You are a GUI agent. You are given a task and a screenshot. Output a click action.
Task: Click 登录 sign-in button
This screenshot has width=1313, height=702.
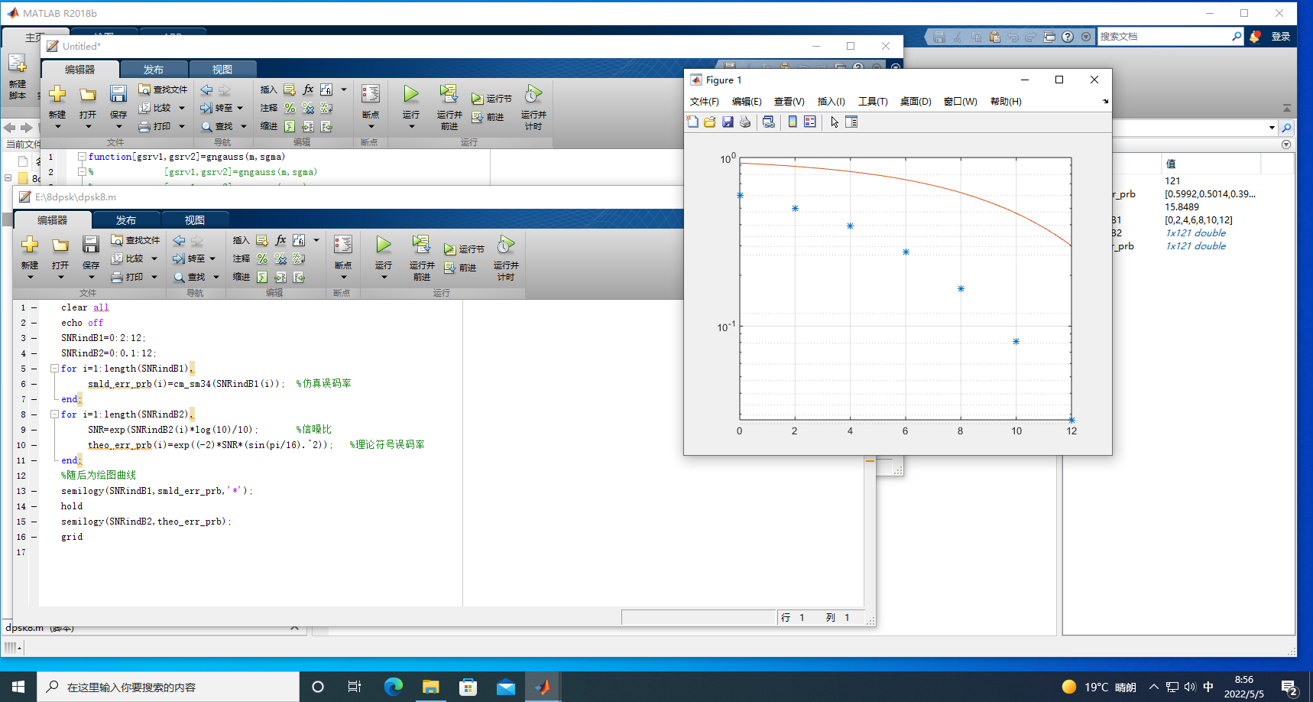coord(1281,37)
